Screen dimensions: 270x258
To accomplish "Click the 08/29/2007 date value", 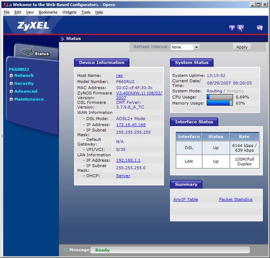I will (219, 83).
